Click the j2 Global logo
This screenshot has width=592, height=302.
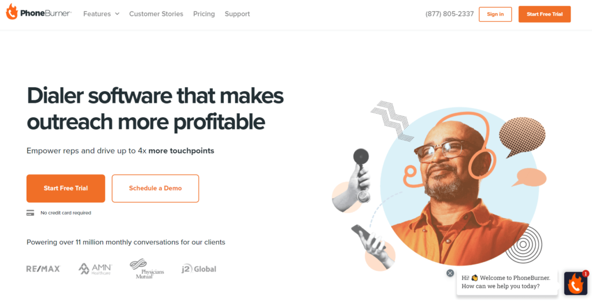199,269
